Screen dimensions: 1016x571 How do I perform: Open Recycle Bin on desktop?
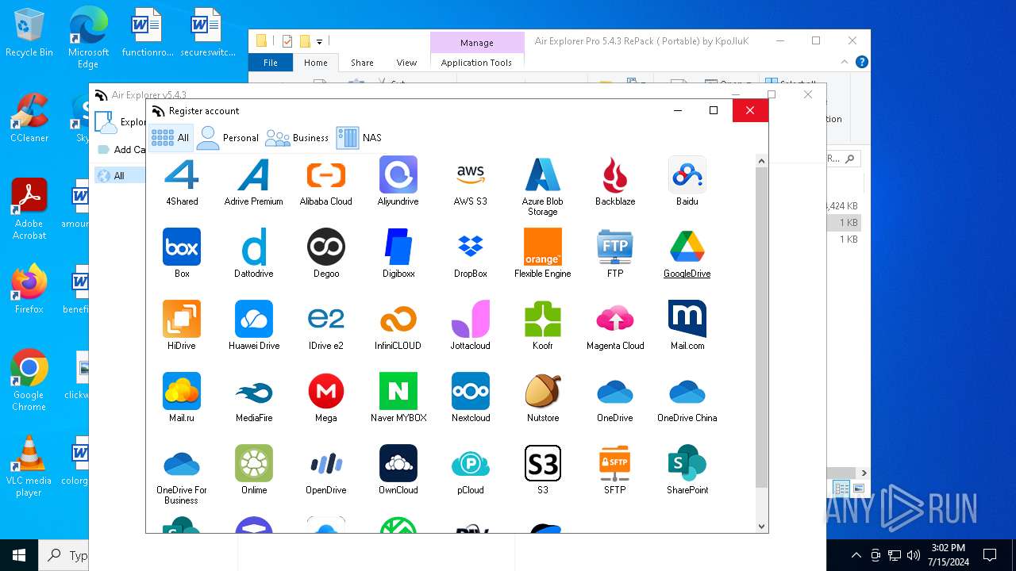pos(29,33)
